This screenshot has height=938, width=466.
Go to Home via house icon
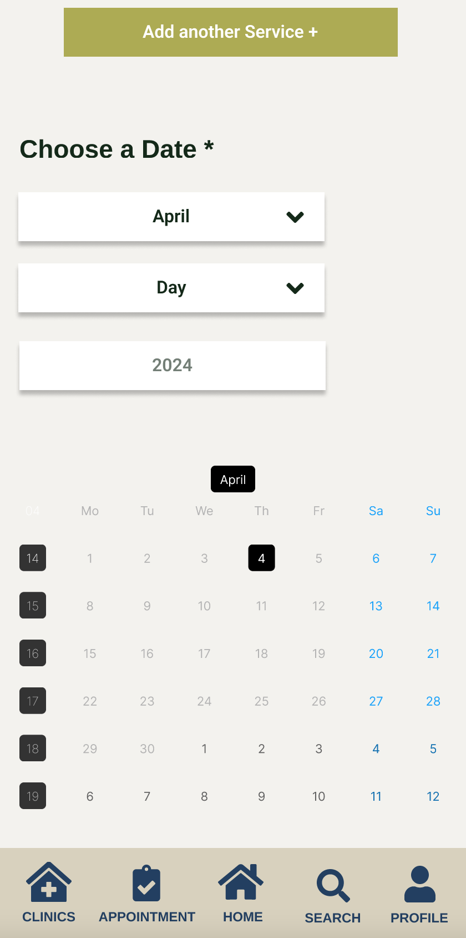tap(241, 882)
